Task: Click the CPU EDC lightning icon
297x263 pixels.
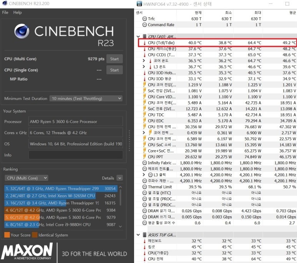Action: pos(144,121)
